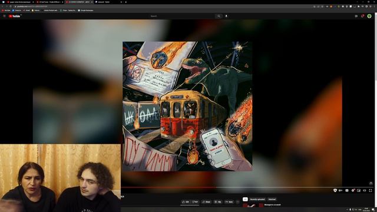Click the Share button below the video
This screenshot has height=212, width=377.
(x=206, y=202)
